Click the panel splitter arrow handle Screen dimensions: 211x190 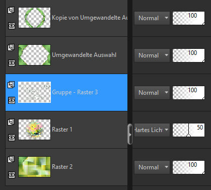[x=130, y=134]
